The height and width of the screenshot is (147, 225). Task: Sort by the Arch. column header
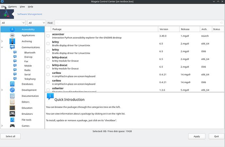(206, 29)
